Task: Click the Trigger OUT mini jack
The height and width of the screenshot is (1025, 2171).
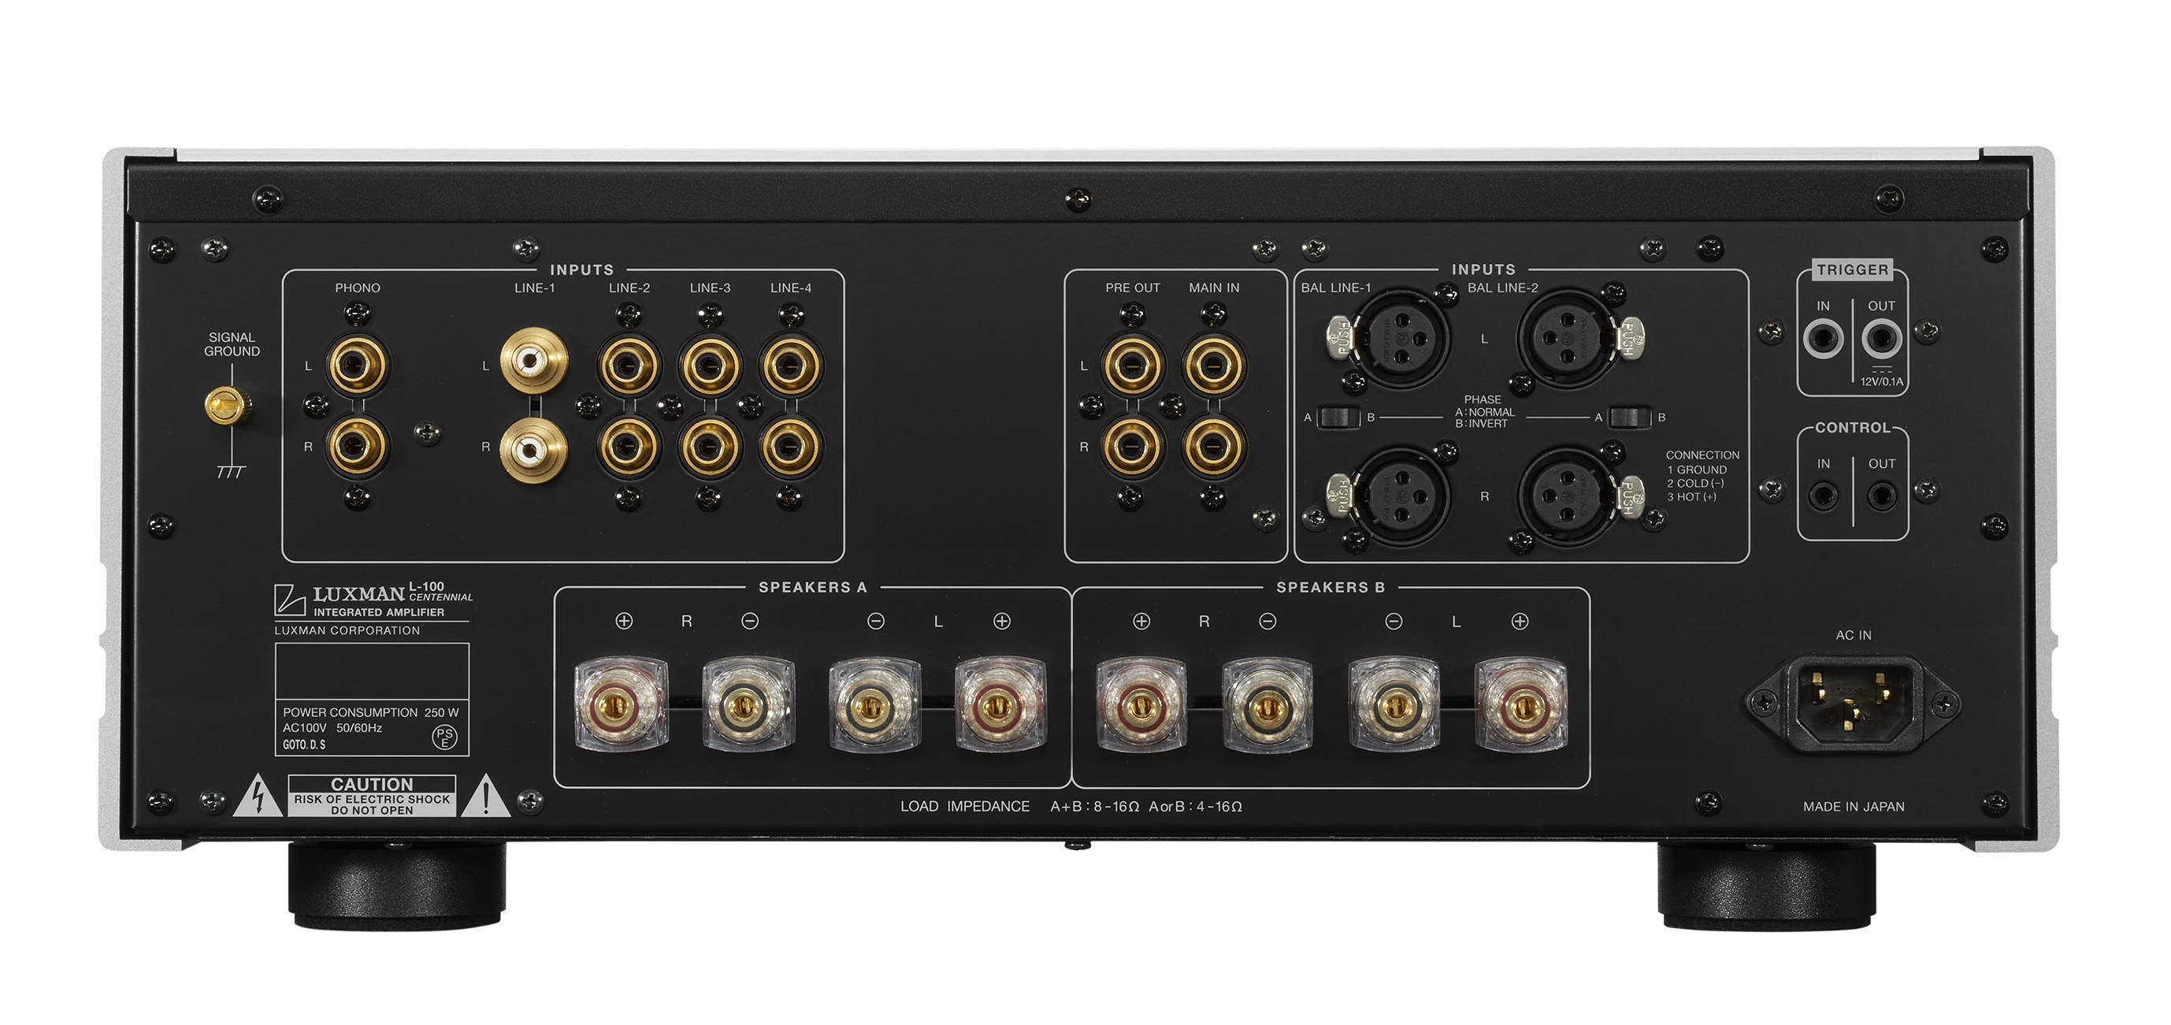Action: coord(1881,339)
